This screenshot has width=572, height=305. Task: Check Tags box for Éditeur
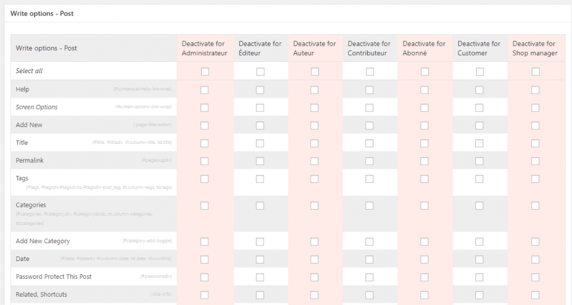[x=260, y=179]
